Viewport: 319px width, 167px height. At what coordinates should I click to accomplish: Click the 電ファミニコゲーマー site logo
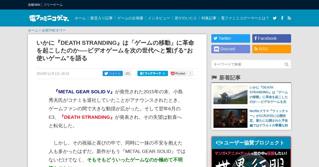[x=49, y=18]
